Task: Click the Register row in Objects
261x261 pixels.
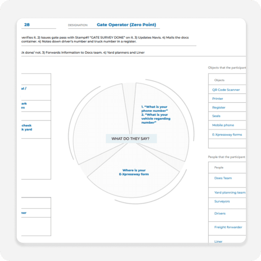Action: pos(227,107)
